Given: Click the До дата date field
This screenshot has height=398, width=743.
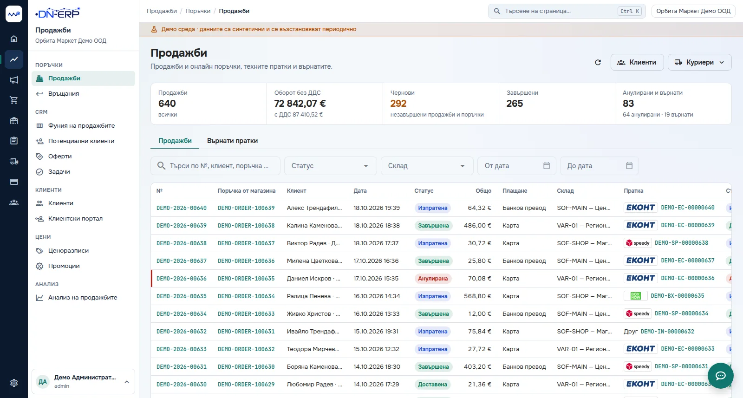Looking at the screenshot, I should pos(600,166).
